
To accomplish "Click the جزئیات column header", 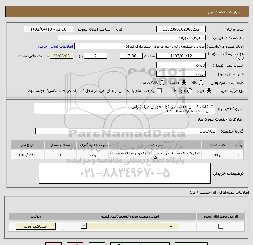I will (36, 216).
